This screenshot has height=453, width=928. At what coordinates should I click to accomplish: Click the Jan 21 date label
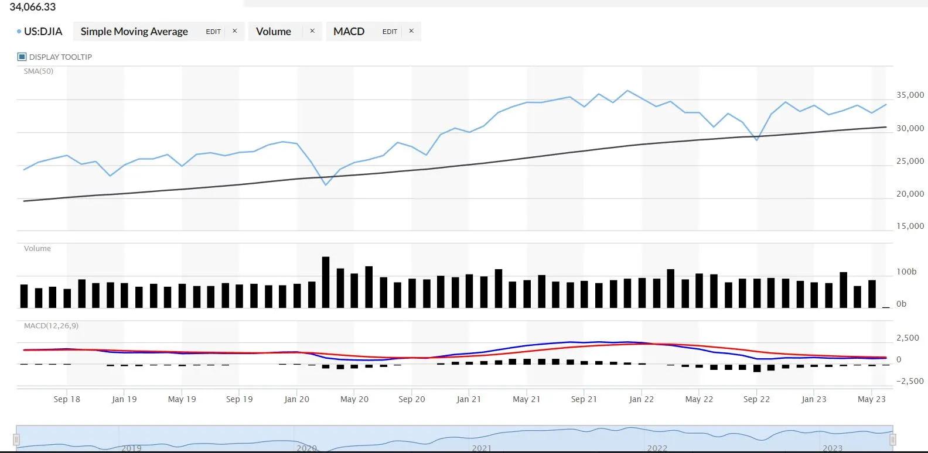[469, 399]
